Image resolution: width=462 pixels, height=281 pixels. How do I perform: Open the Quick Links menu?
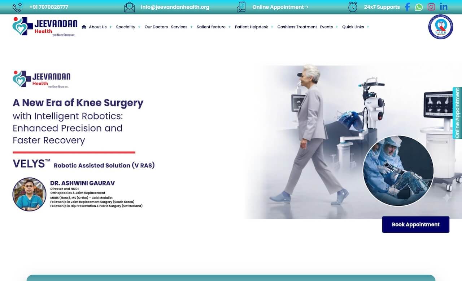[353, 27]
